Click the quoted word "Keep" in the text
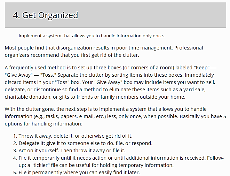230x176 pixels. pyautogui.click(x=203, y=68)
